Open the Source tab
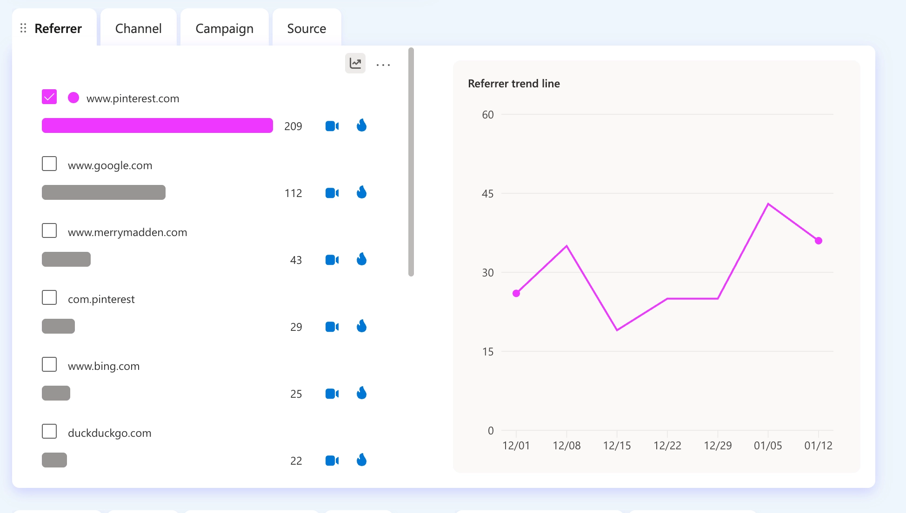 tap(306, 28)
